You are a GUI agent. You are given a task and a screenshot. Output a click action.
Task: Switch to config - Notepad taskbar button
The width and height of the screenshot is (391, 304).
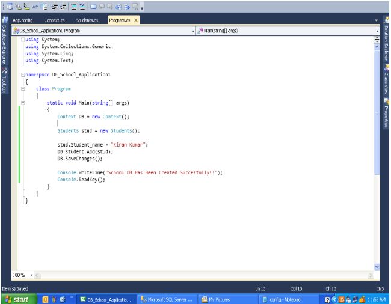pyautogui.click(x=288, y=300)
